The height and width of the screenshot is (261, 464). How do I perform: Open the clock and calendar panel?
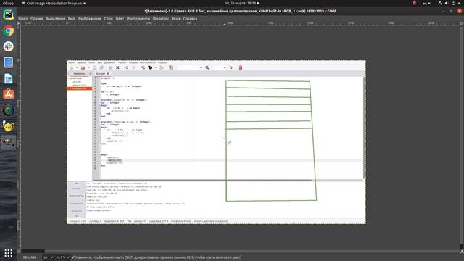(x=241, y=3)
